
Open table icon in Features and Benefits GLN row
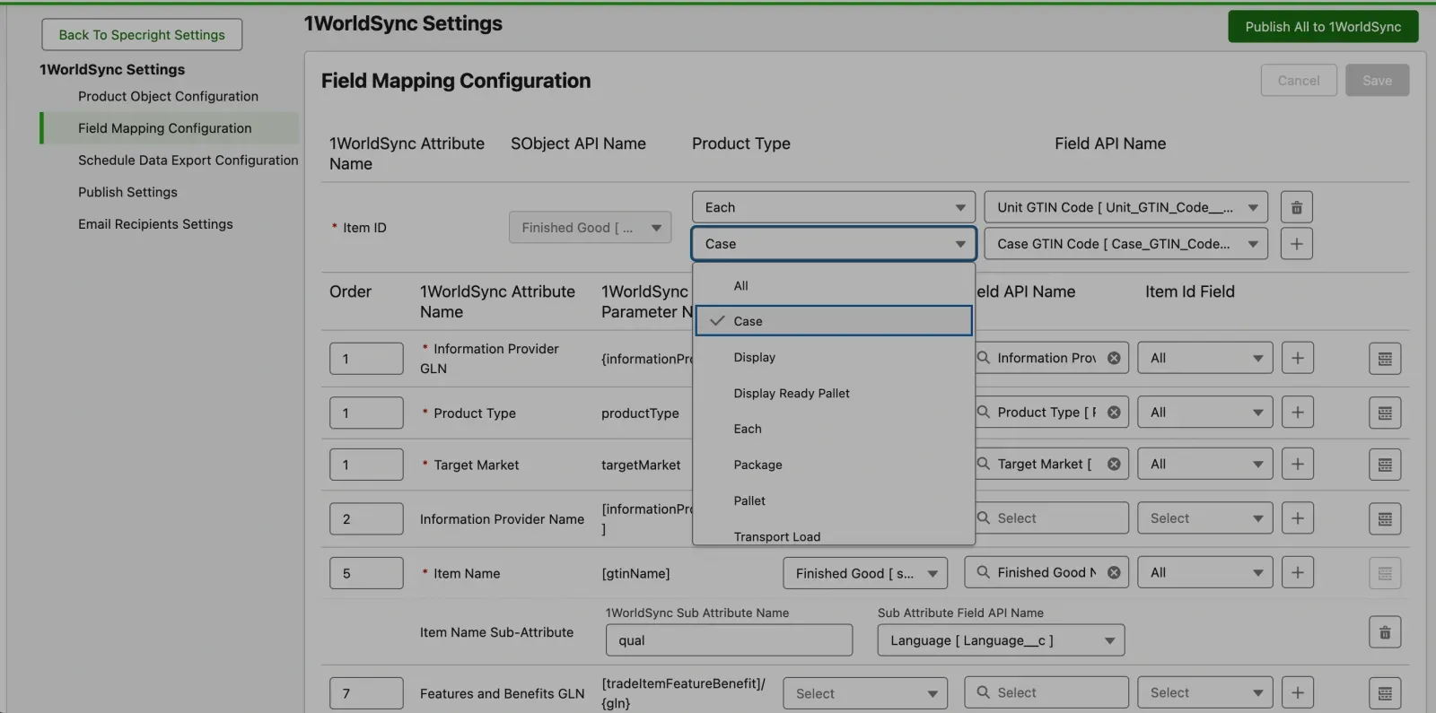(x=1385, y=693)
